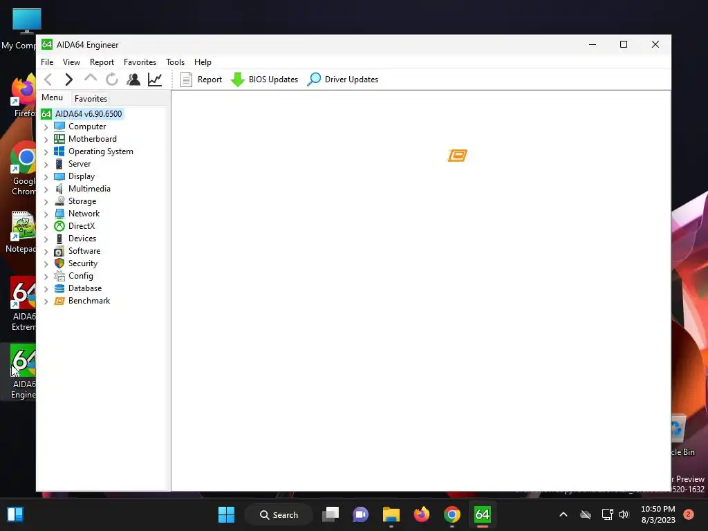Viewport: 708px width, 531px height.
Task: Select the Benchmark icon in the tree
Action: [x=59, y=301]
